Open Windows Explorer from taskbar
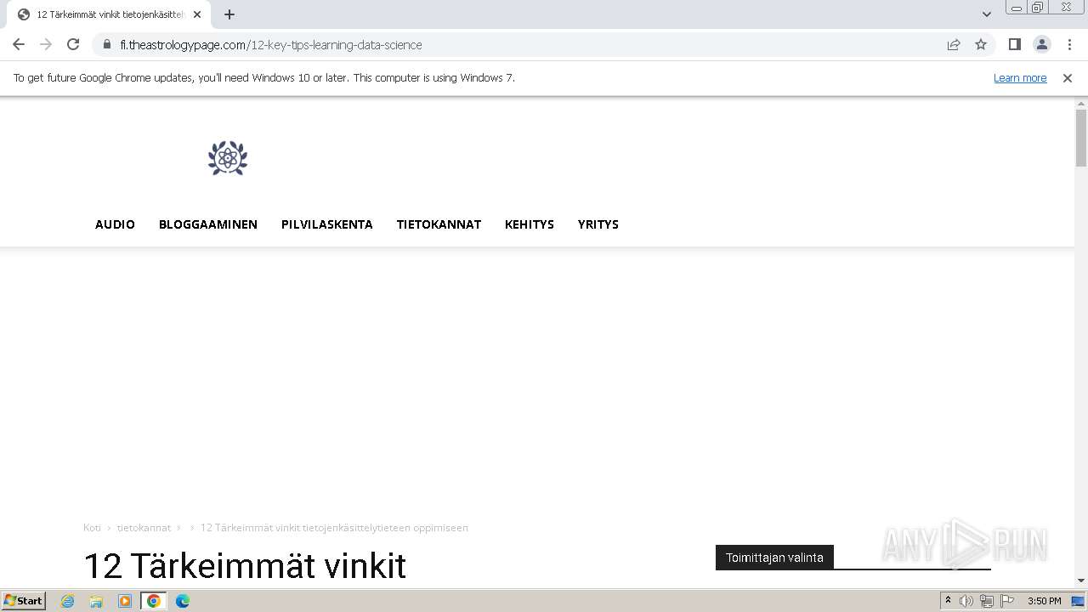This screenshot has height=612, width=1088. pos(96,601)
